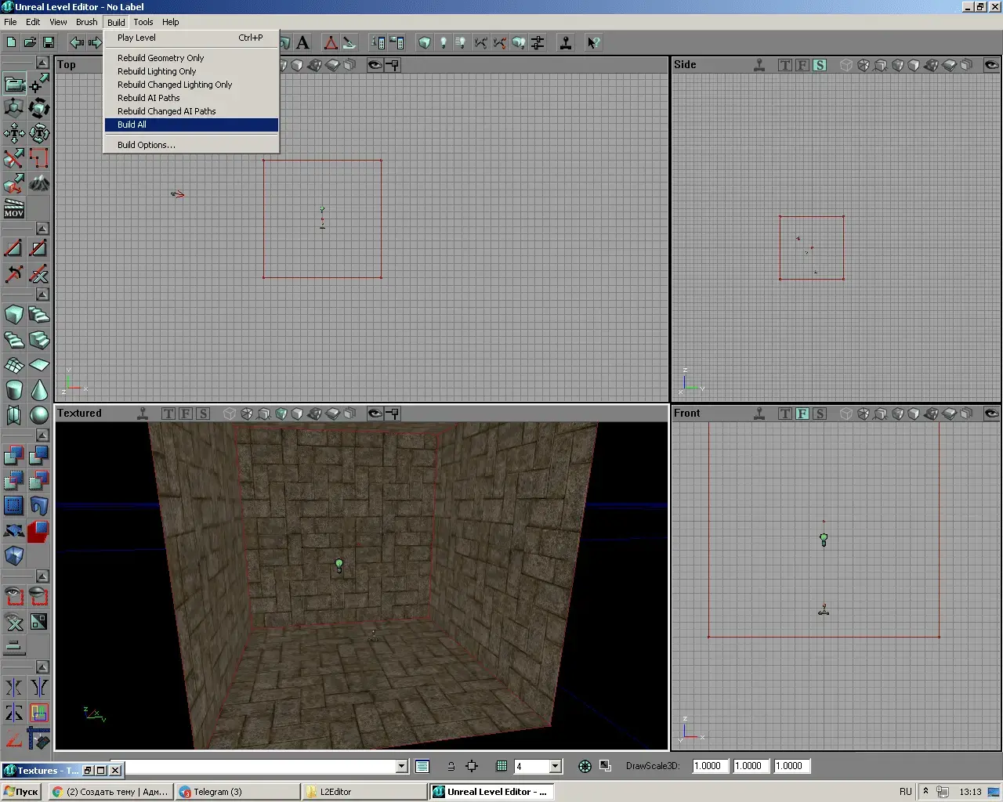Open the UnrealScript editor 'A' icon
The width and height of the screenshot is (1003, 802).
coord(303,42)
